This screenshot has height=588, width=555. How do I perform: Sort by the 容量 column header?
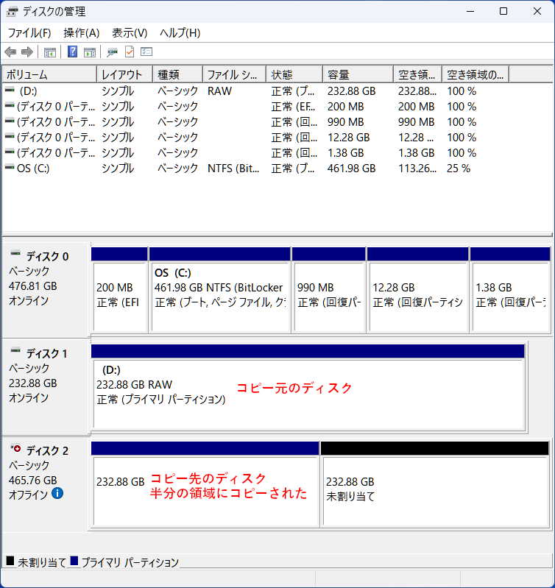(357, 75)
